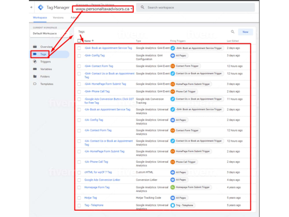
Task: Open the Google Ads Conversion Linker tag
Action: tap(102, 180)
